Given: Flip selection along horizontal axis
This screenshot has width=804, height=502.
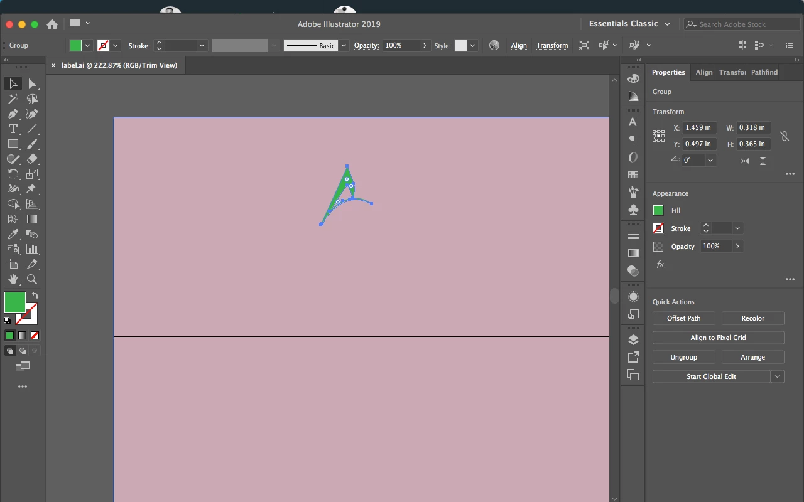Looking at the screenshot, I should pyautogui.click(x=744, y=161).
